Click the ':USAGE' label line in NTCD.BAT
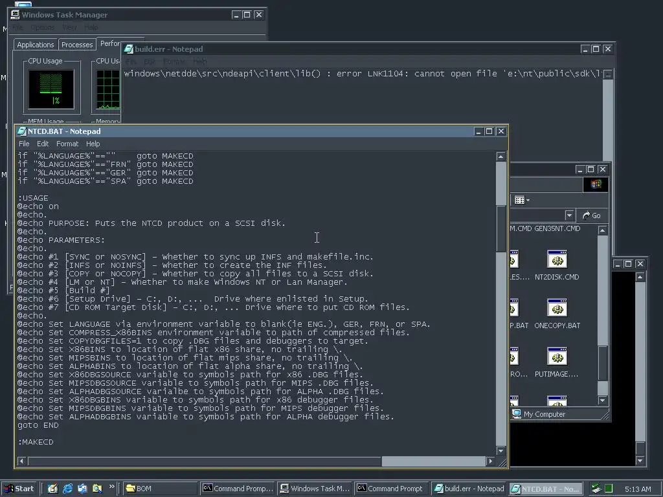663x497 pixels. [x=33, y=198]
